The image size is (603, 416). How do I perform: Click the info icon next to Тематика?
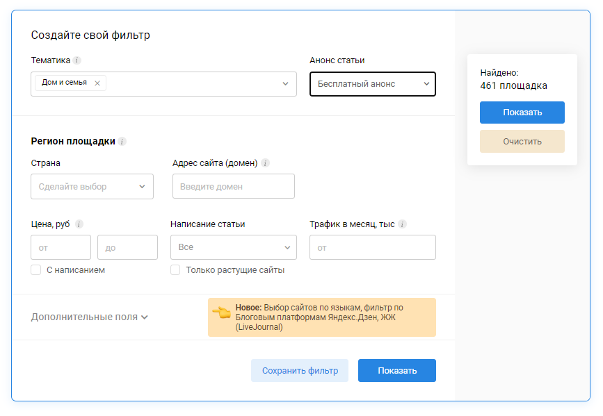coord(77,60)
